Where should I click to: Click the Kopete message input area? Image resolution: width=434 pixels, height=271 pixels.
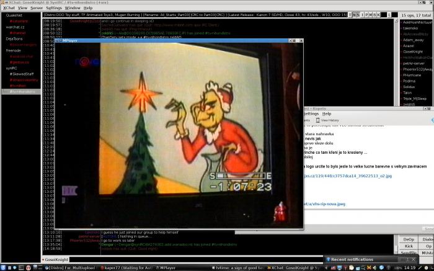click(369, 217)
